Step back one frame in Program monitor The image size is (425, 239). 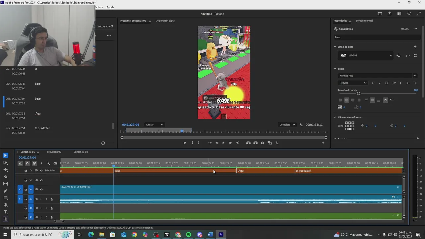click(x=217, y=143)
